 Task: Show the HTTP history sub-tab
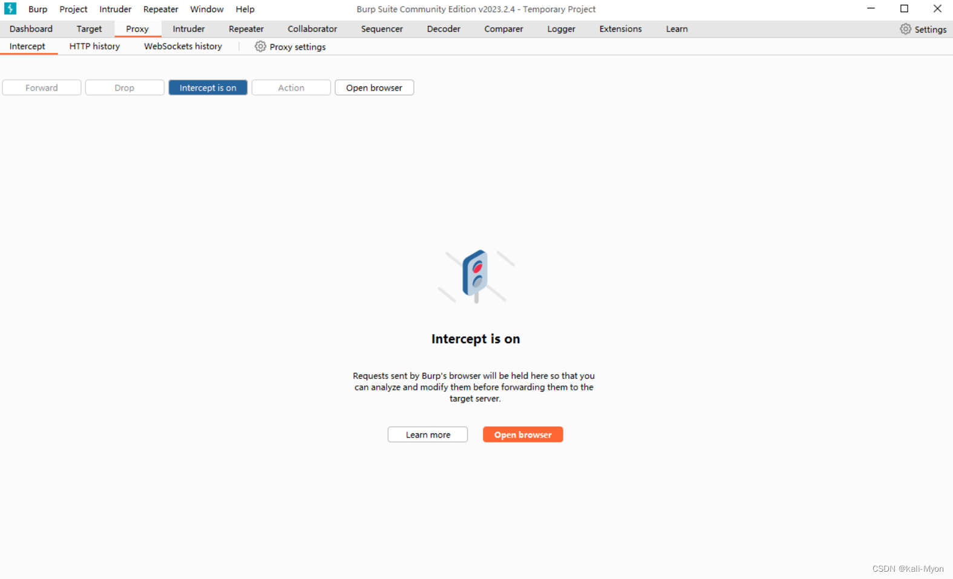tap(94, 47)
